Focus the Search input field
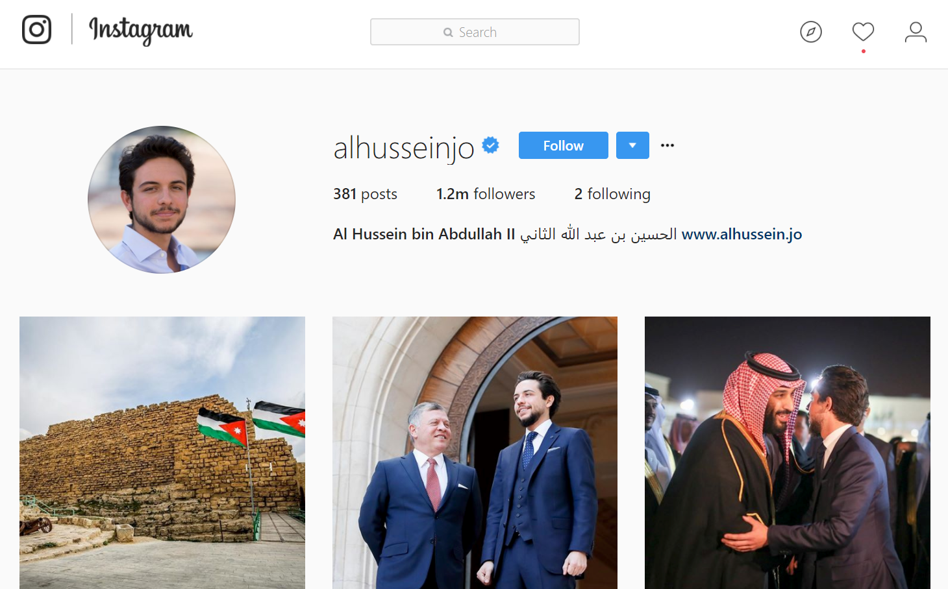Screen dimensions: 948x589 point(475,32)
